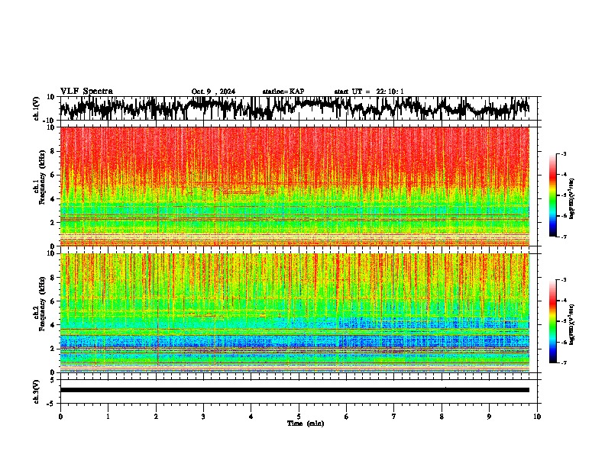Click the "-7" label on ch.2 colorbar
The height and width of the screenshot is (467, 605).
[564, 362]
